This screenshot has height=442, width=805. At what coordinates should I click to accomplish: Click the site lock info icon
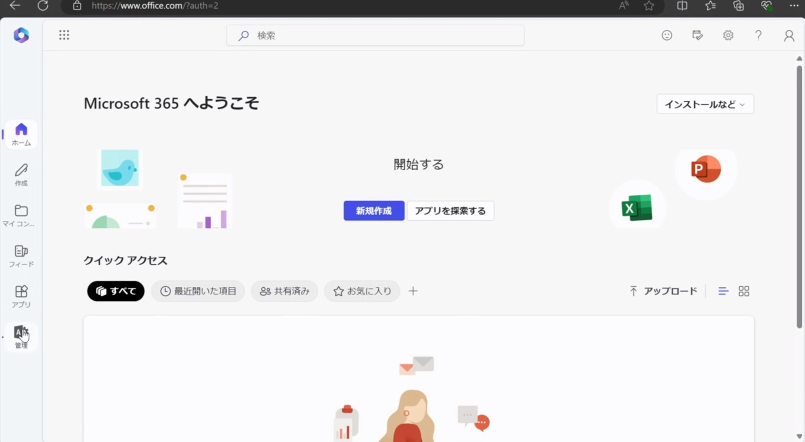(77, 5)
